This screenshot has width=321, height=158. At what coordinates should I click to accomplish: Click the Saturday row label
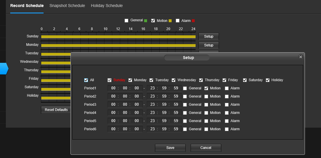(x=31, y=87)
